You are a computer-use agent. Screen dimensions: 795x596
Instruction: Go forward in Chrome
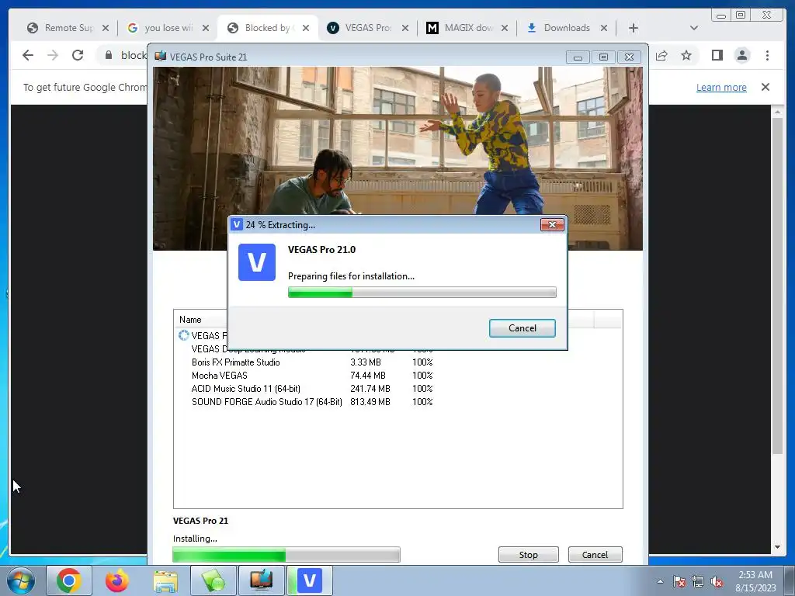click(x=53, y=55)
